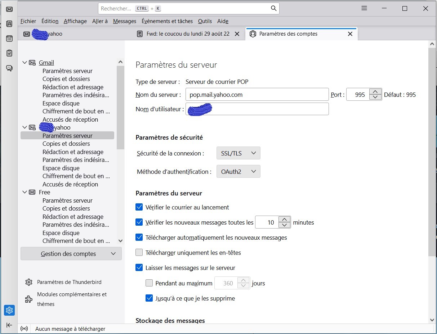The image size is (437, 334).
Task: Increase the port number with up arrow
Action: tap(375, 92)
